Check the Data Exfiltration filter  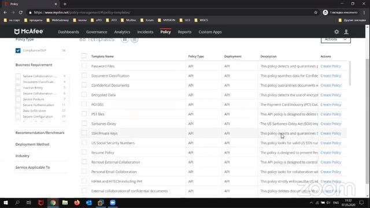click(18, 110)
